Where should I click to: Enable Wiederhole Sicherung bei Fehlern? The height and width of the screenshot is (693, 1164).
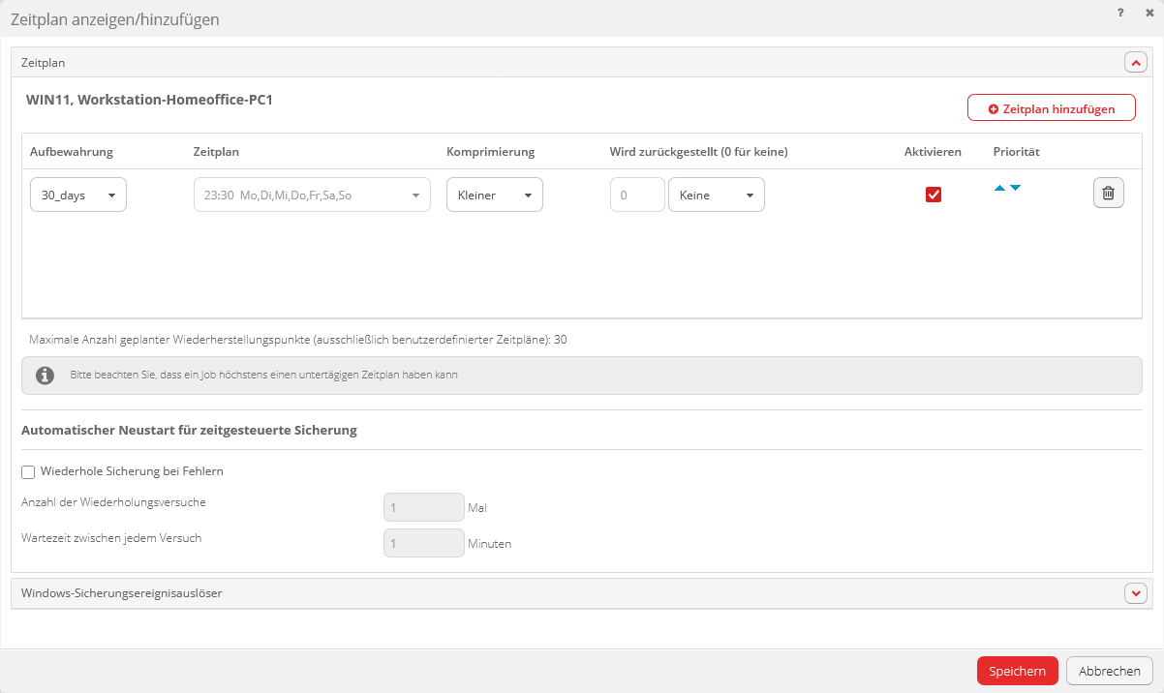pos(28,471)
